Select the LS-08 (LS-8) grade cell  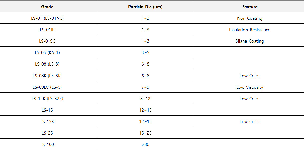coord(47,64)
